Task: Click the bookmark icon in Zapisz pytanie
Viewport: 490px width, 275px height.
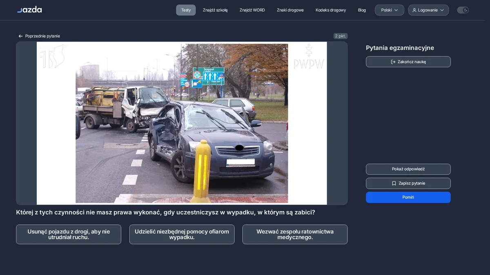Action: 394,183
